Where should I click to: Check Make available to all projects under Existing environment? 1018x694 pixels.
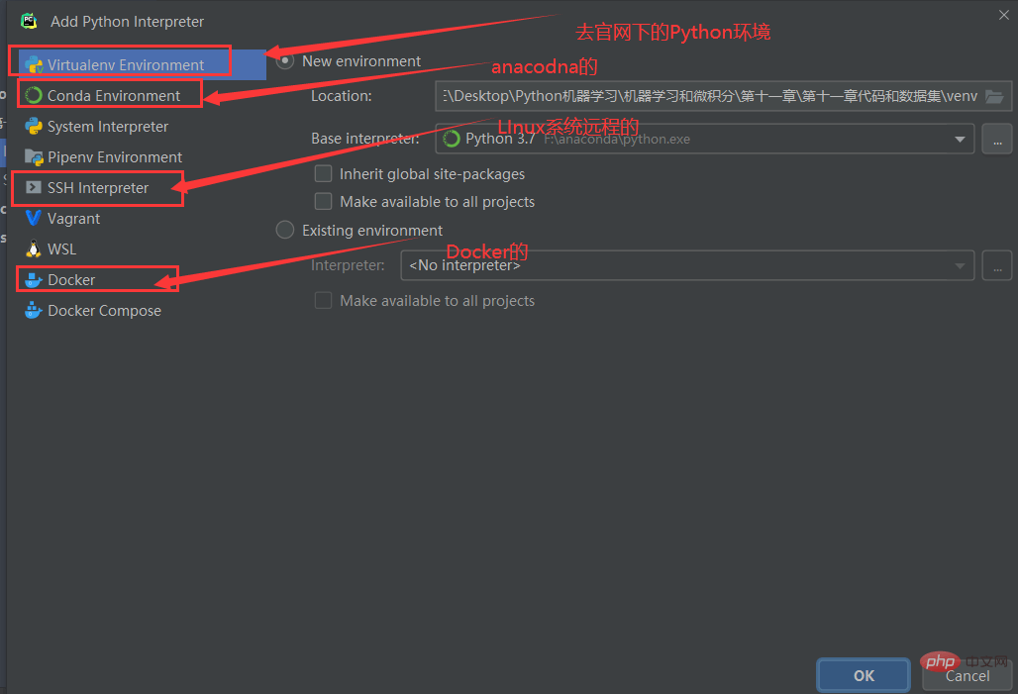[323, 300]
